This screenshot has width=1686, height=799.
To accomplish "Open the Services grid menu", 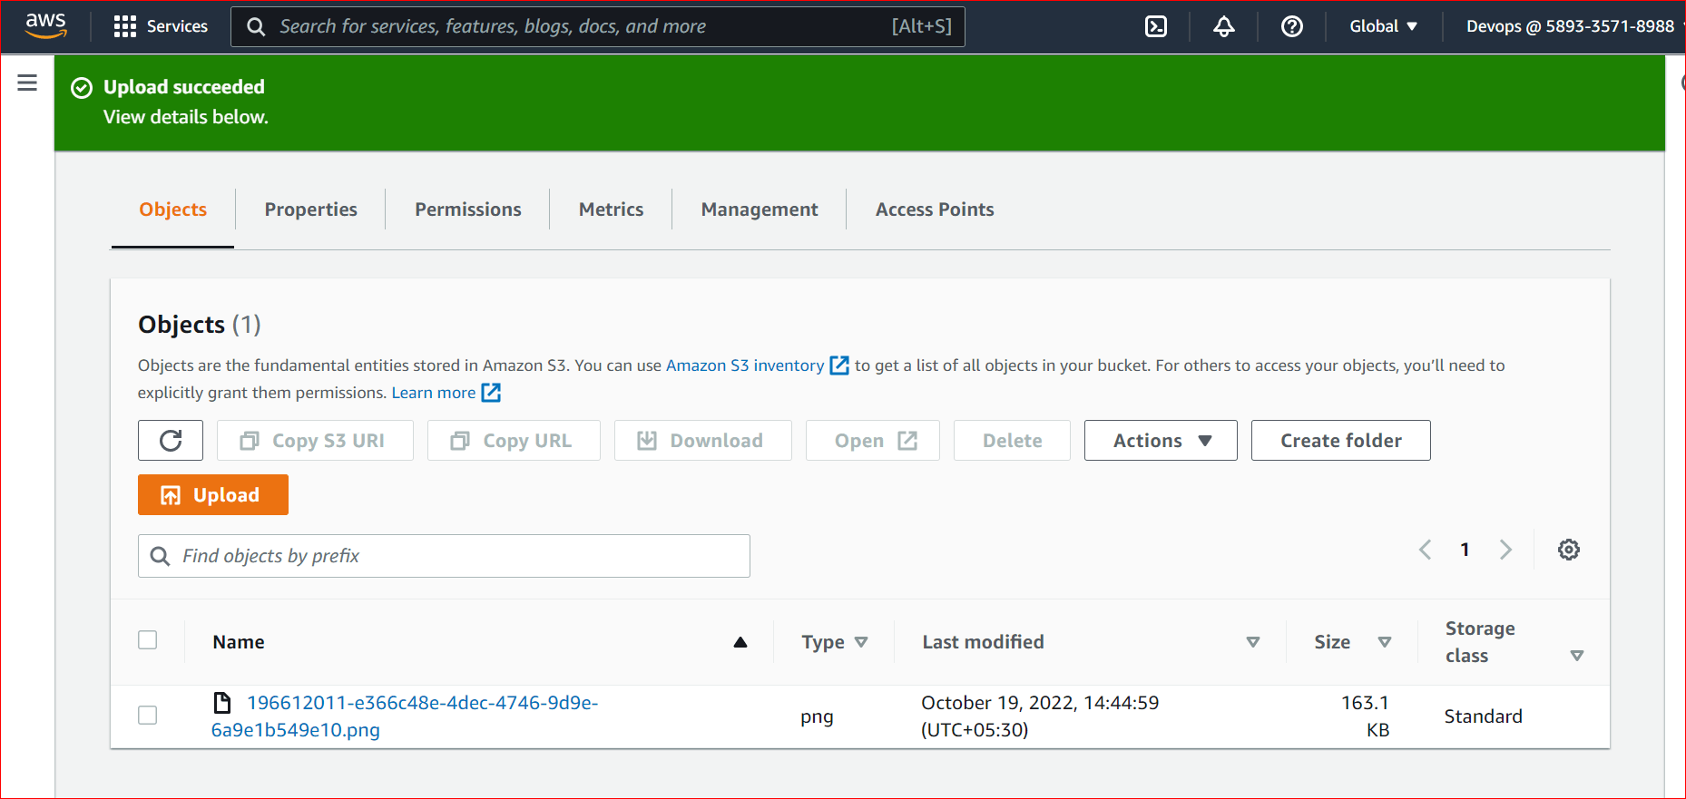I will (124, 26).
